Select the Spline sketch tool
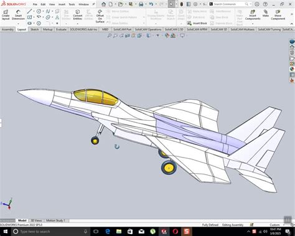This screenshot has height=236, width=295. [x=48, y=11]
